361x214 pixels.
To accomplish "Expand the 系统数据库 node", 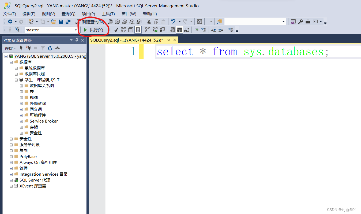I will [x=16, y=68].
